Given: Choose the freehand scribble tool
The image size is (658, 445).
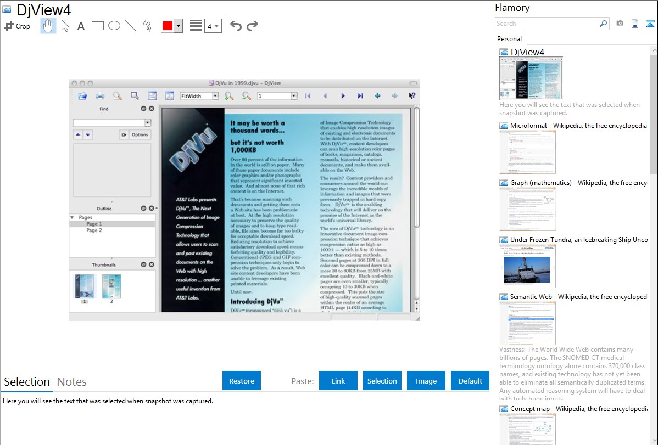Looking at the screenshot, I should (147, 26).
